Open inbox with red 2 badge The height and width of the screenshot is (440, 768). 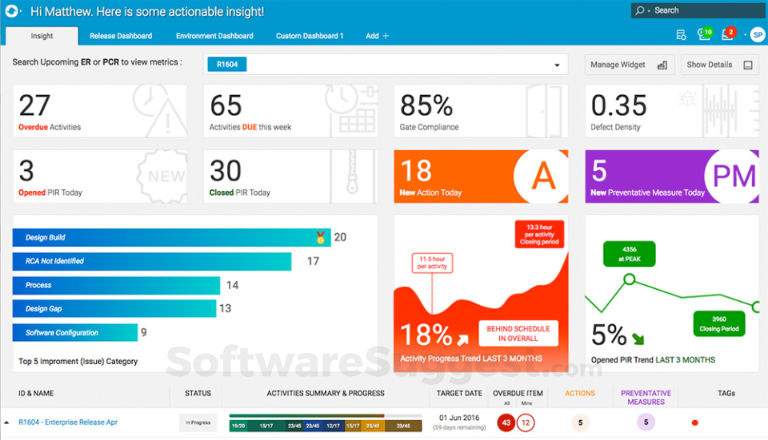coord(726,34)
